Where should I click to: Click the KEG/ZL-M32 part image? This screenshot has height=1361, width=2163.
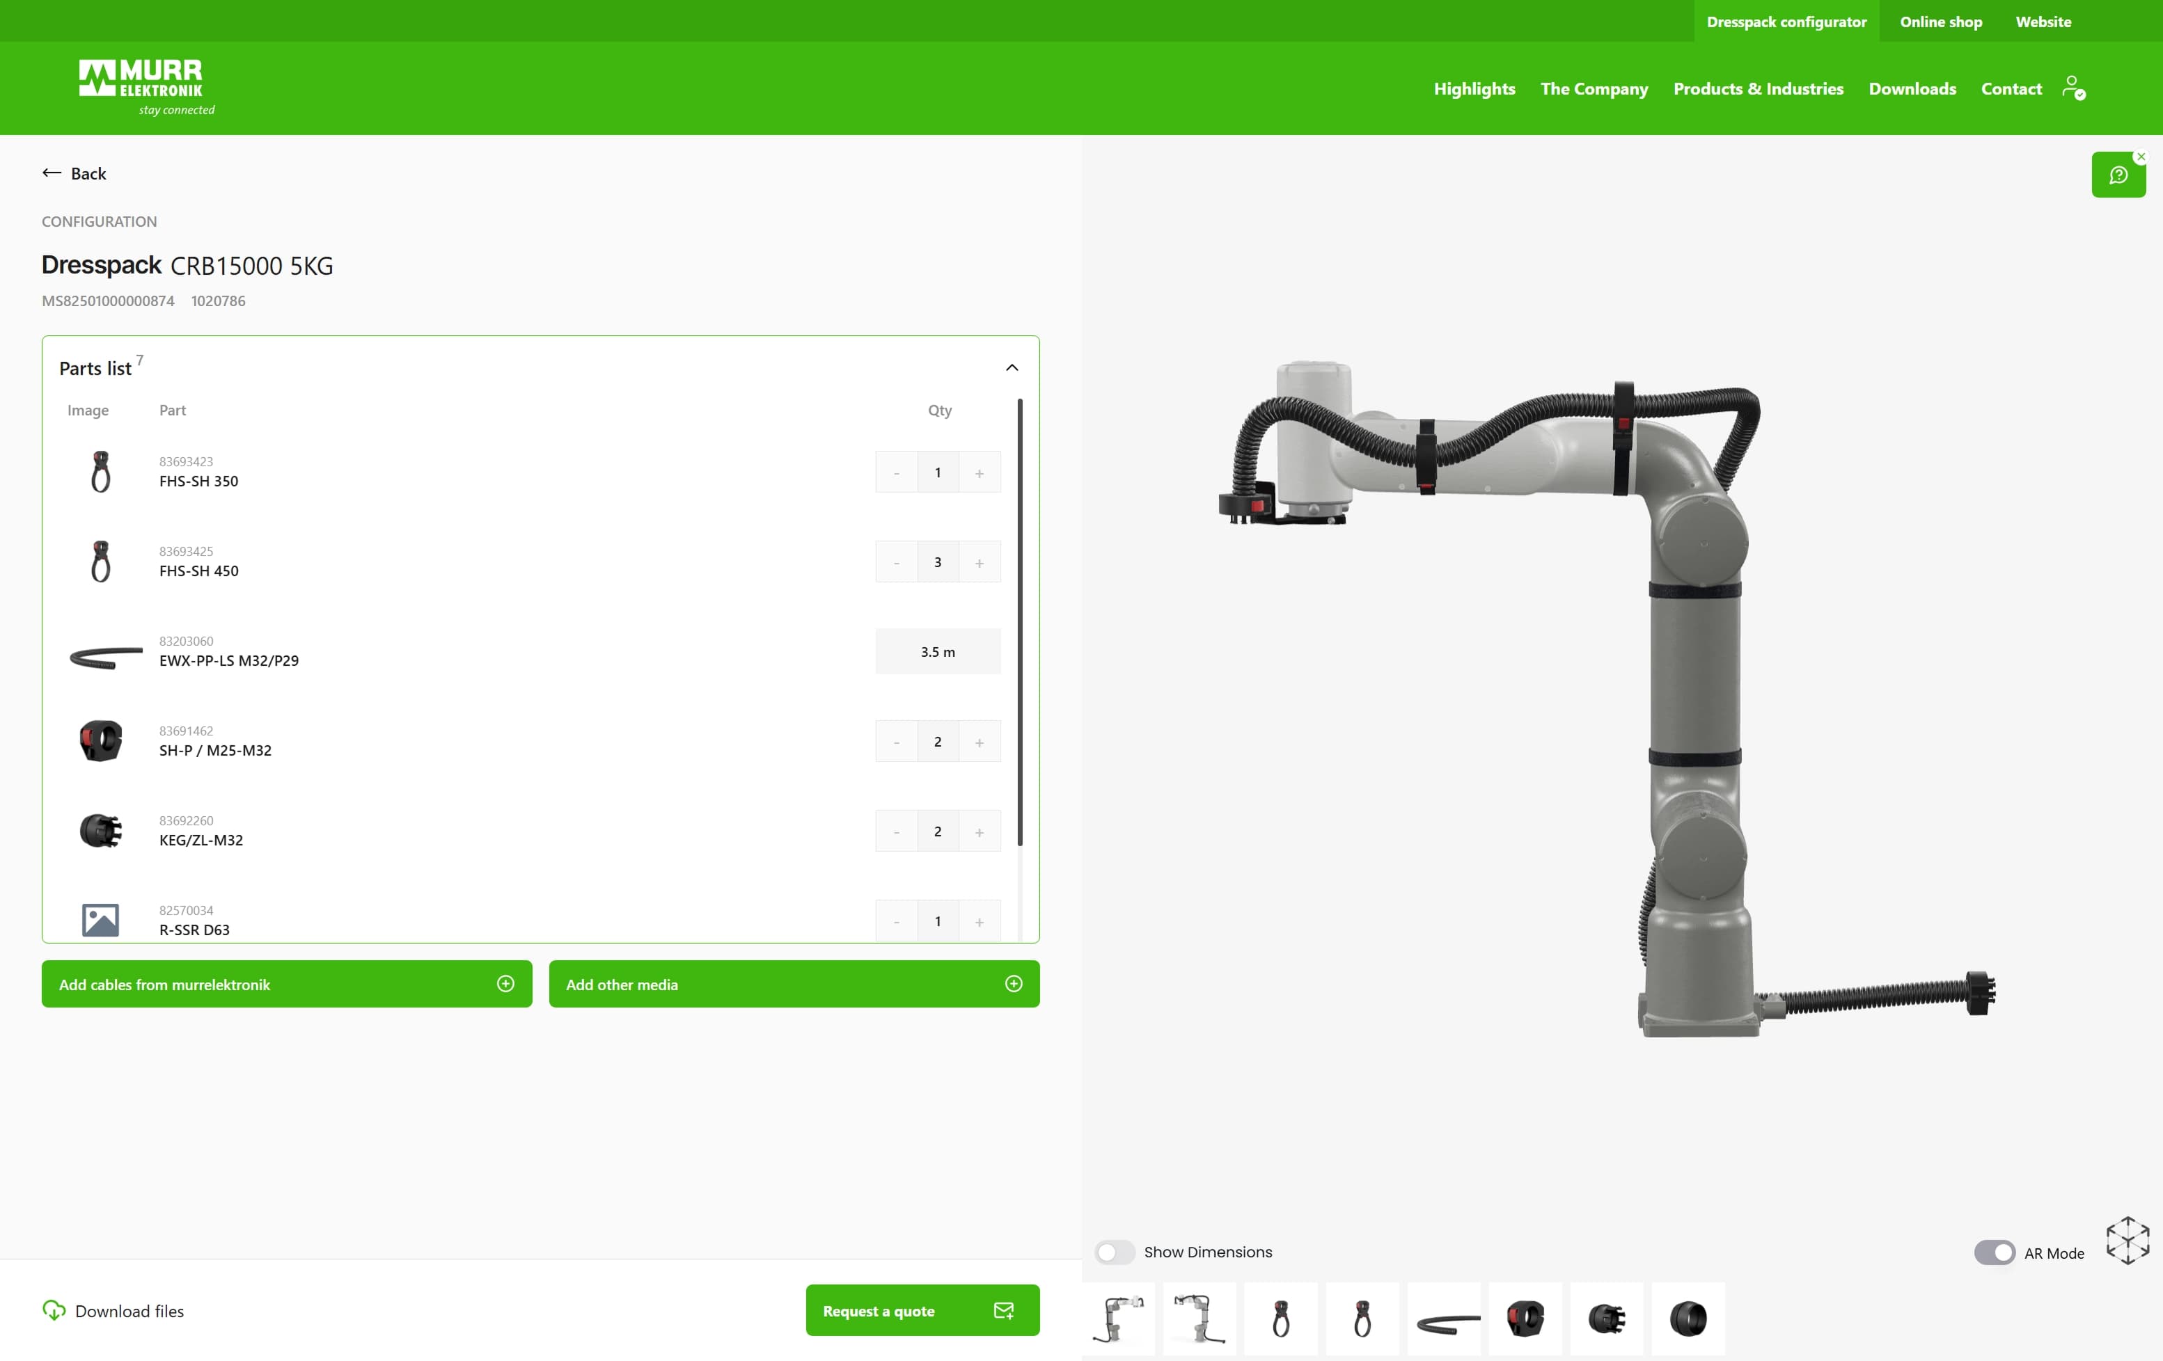point(101,831)
